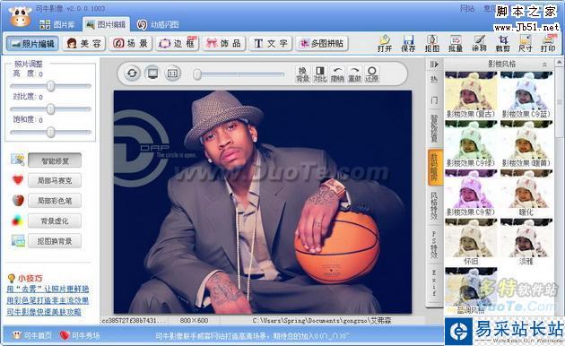Click the rotate image round button
The image size is (565, 346).
(132, 74)
